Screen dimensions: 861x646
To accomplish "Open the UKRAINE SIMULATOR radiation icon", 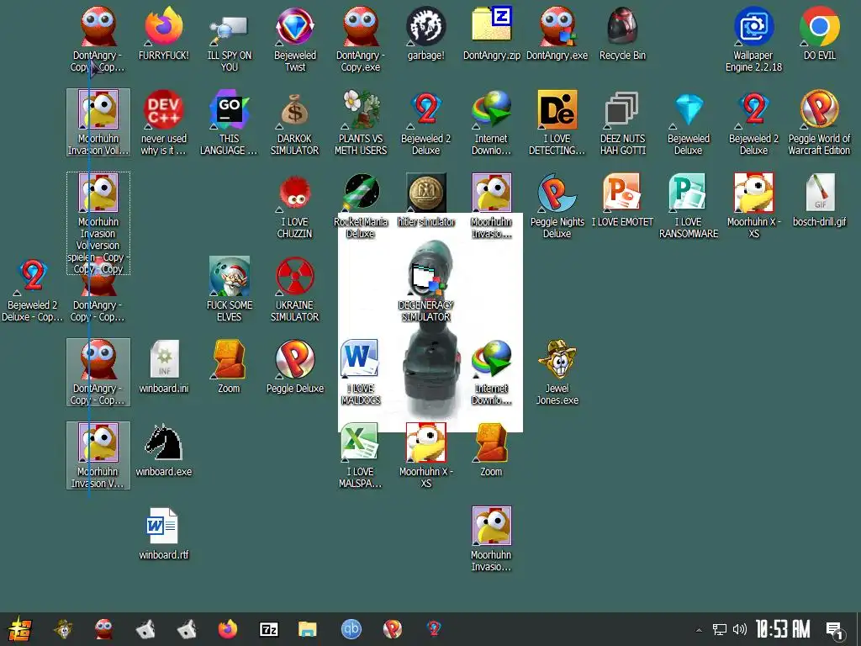I will coord(295,290).
